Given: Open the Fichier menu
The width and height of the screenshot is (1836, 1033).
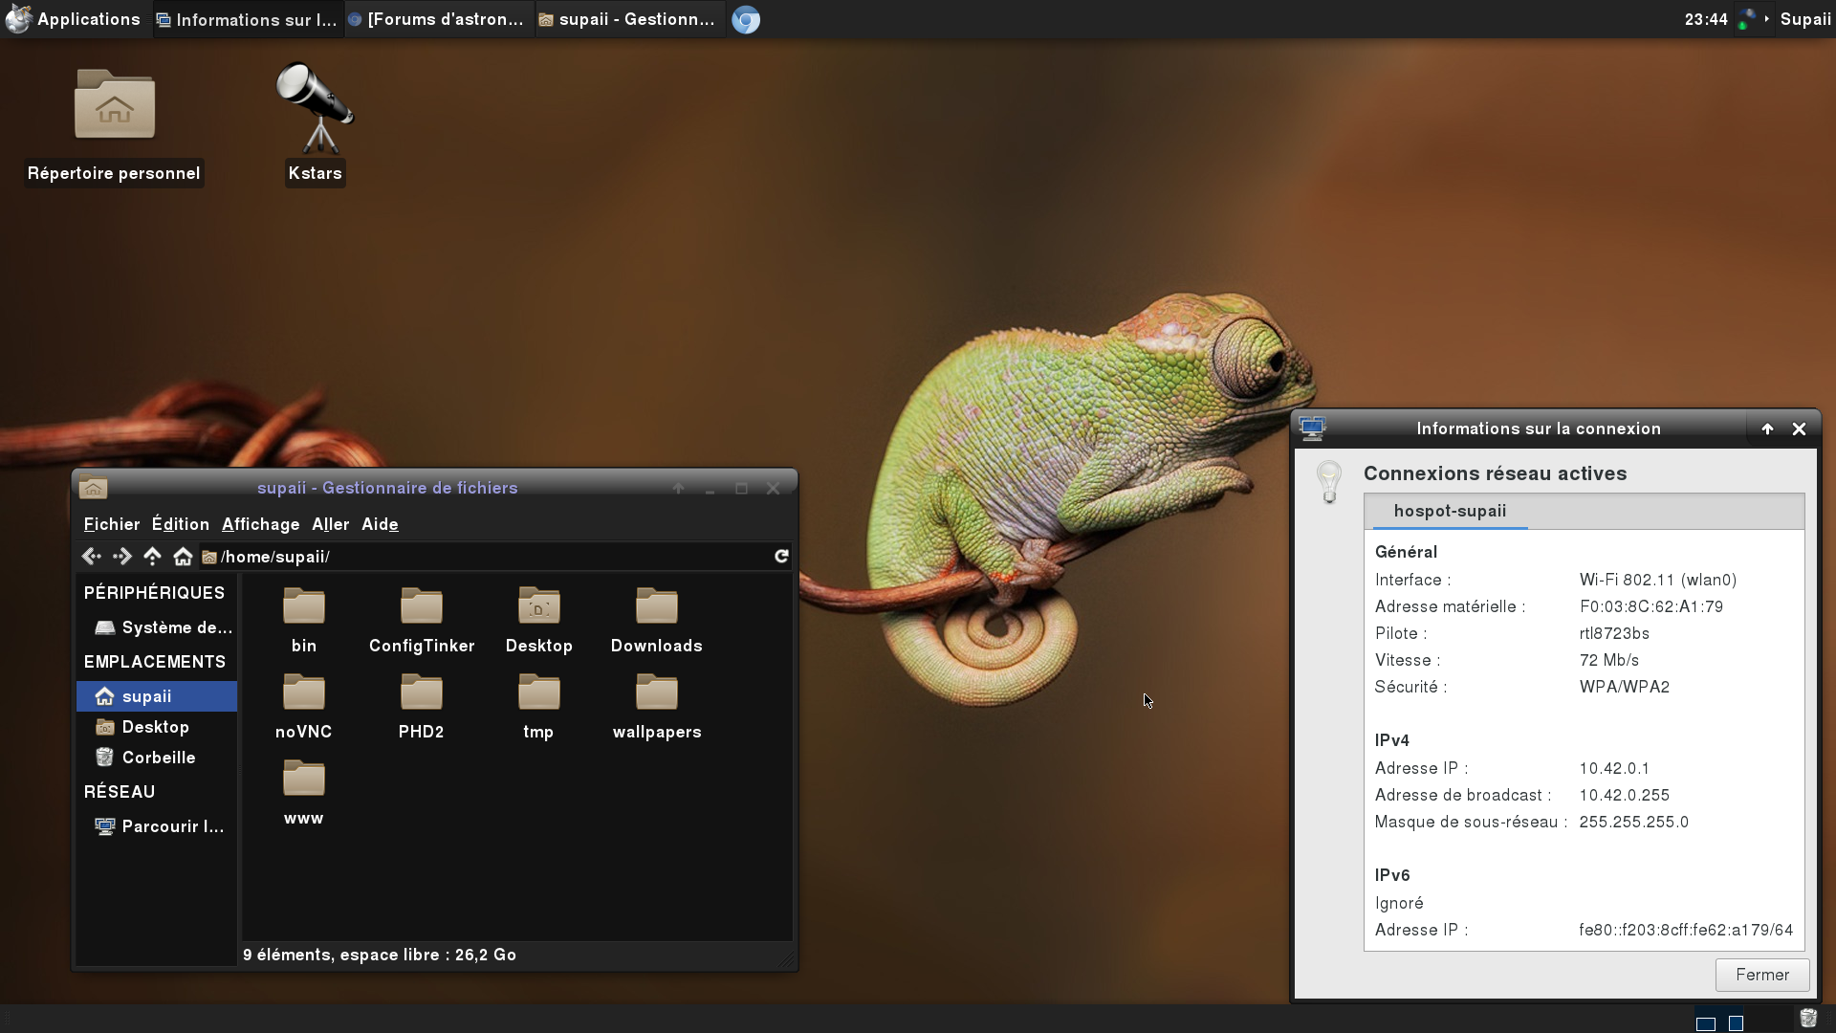Looking at the screenshot, I should pos(111,524).
